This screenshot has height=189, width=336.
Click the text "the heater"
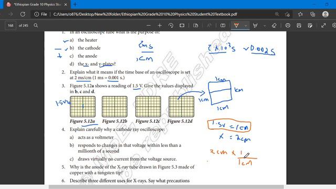pos(88,40)
